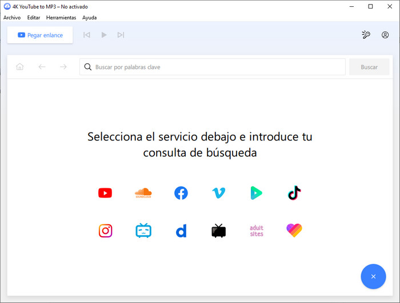
Task: Click the Buscar button
Action: (x=369, y=67)
